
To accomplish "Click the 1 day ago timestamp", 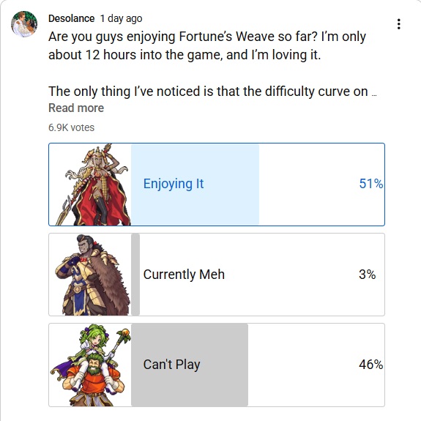I will (x=121, y=18).
